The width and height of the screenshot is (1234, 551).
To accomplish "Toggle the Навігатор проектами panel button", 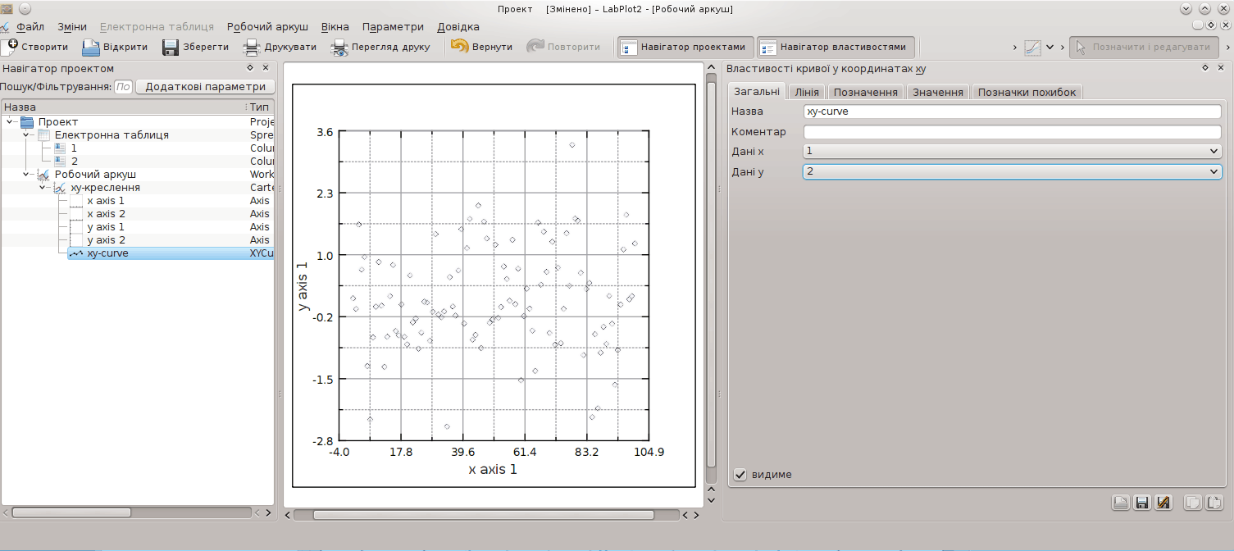I will pyautogui.click(x=685, y=47).
